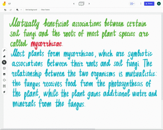Select the Pen tool

pyautogui.click(x=4, y=50)
